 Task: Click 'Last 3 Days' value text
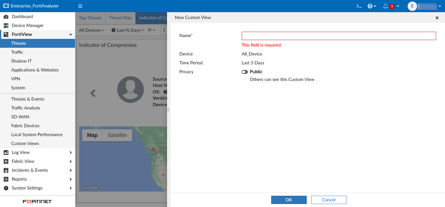click(x=253, y=63)
